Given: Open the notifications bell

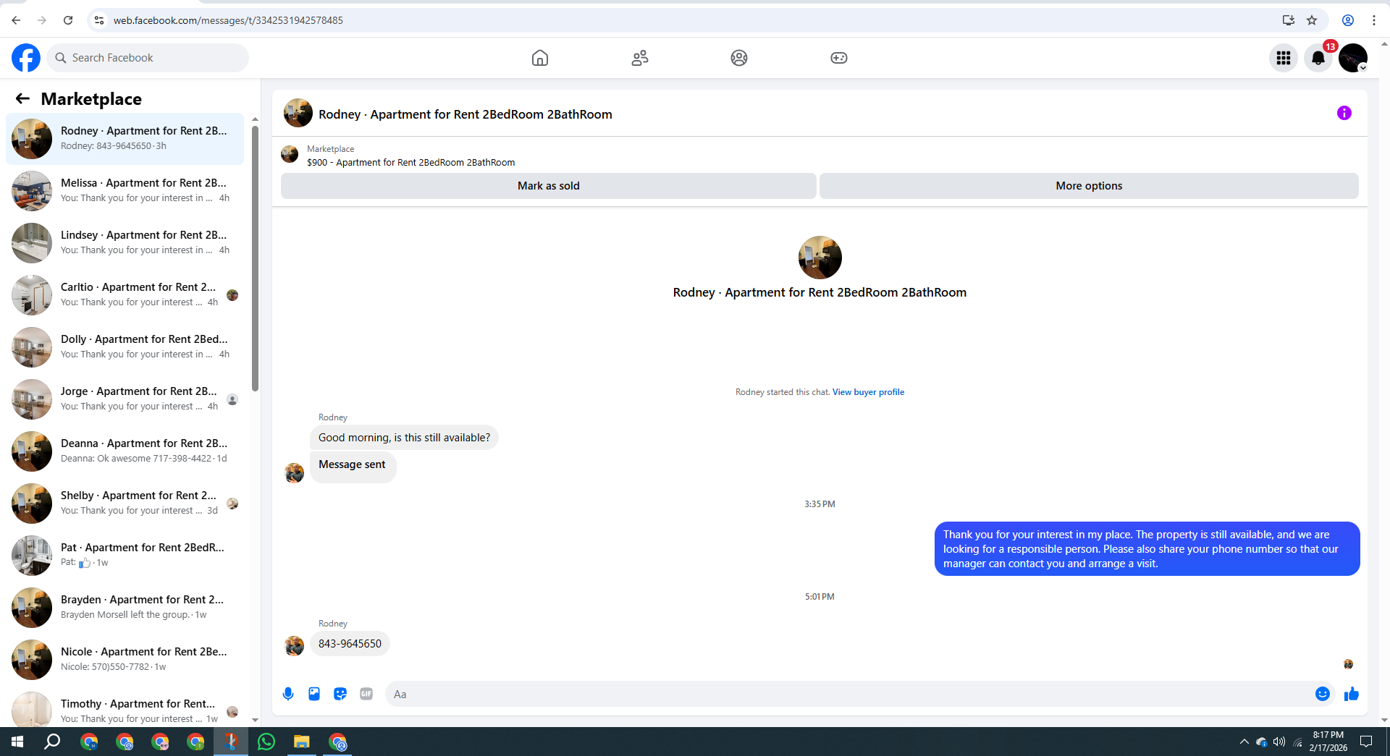Looking at the screenshot, I should [x=1318, y=58].
